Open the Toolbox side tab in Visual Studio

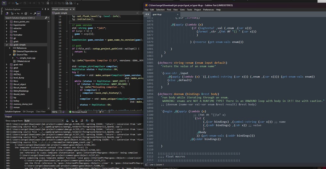click(2, 11)
